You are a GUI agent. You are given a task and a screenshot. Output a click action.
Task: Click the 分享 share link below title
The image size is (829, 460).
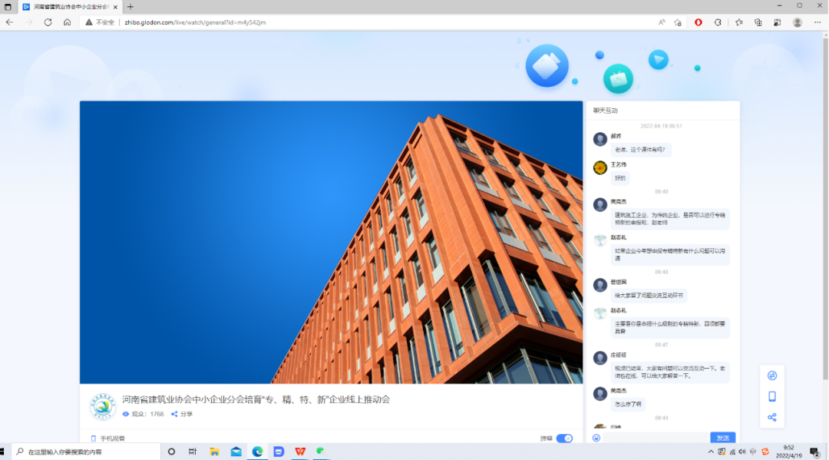[182, 414]
